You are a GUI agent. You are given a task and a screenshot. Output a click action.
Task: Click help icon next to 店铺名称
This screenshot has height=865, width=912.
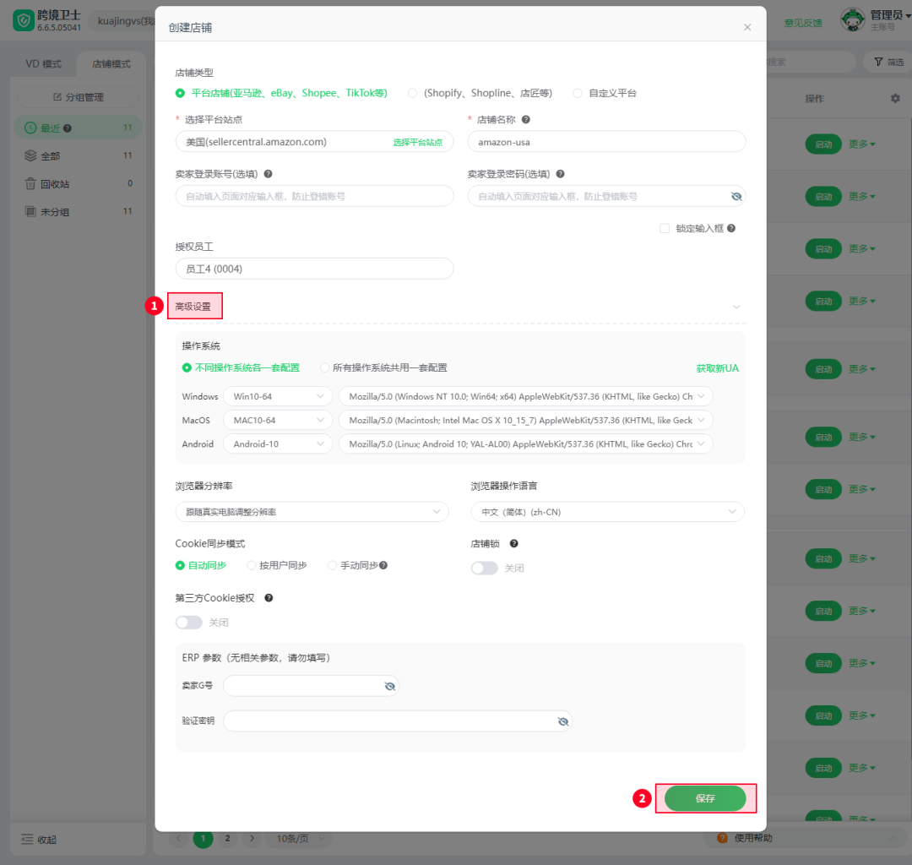coord(526,120)
